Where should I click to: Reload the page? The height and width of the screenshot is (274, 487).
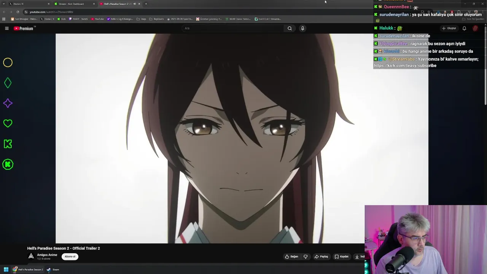pyautogui.click(x=18, y=12)
